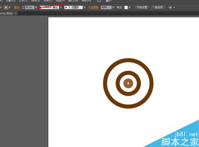The width and height of the screenshot is (199, 147).
Task: Click the align options icon in control bar
Action: tap(170, 8)
